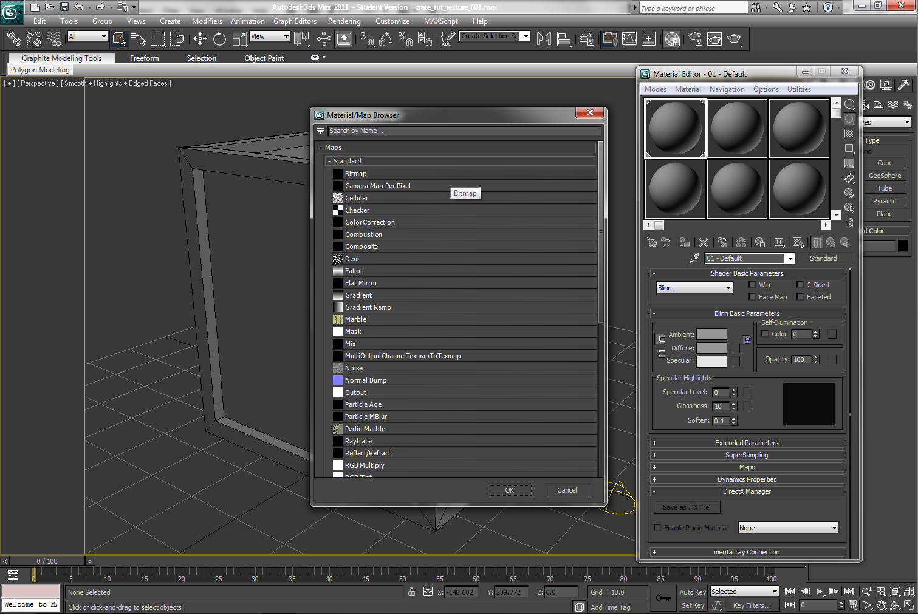
Task: Click OK in the Material/Map Browser
Action: tap(510, 490)
